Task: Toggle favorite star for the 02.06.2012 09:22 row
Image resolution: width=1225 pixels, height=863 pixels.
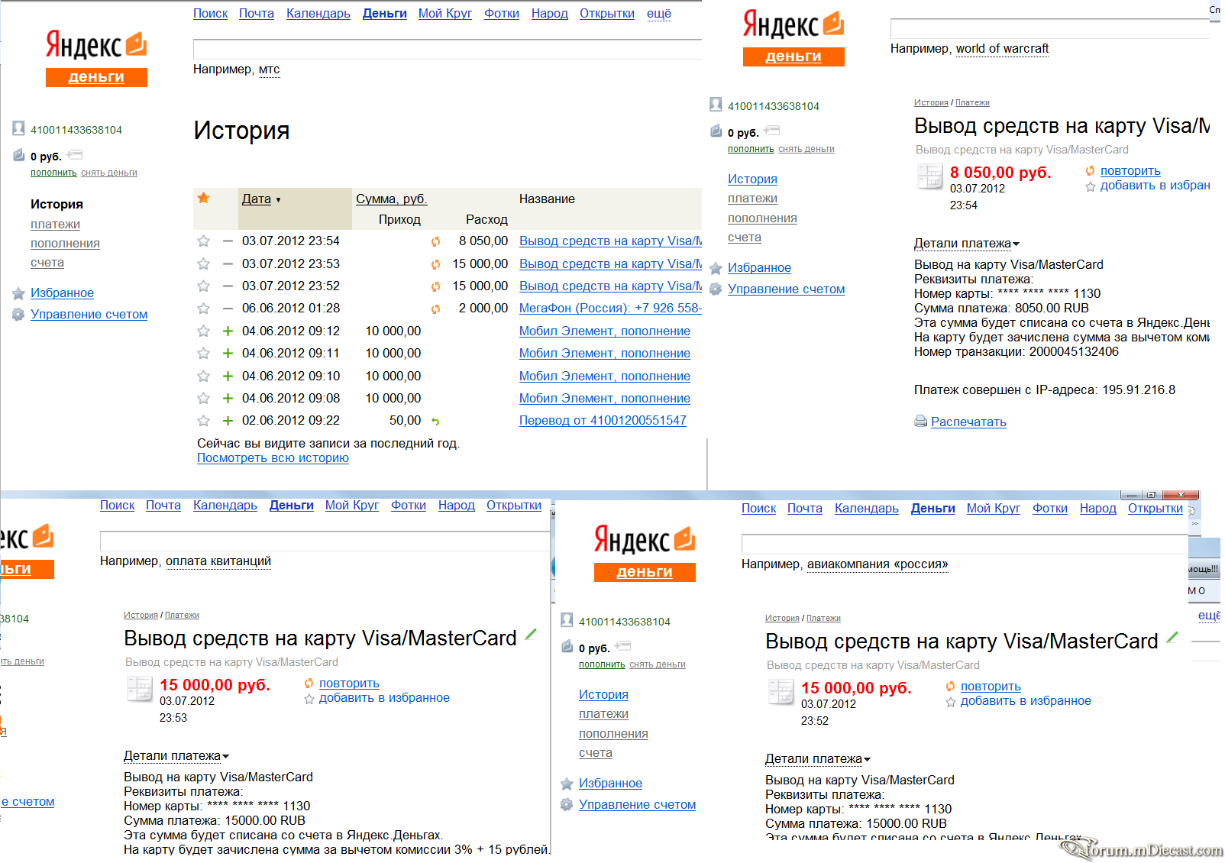Action: coord(203,421)
